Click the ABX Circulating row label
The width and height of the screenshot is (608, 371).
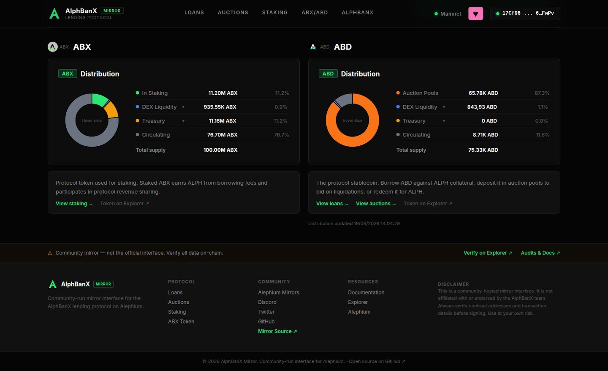(x=156, y=135)
